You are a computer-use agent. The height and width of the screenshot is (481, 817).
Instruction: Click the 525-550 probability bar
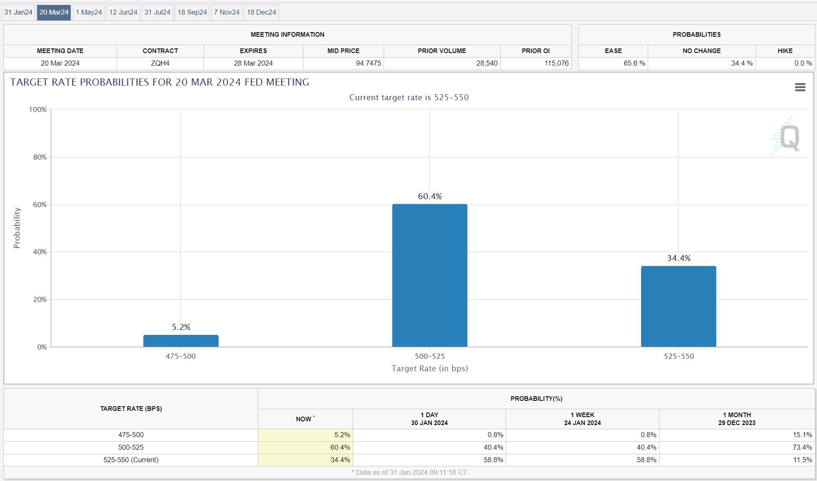coord(679,306)
